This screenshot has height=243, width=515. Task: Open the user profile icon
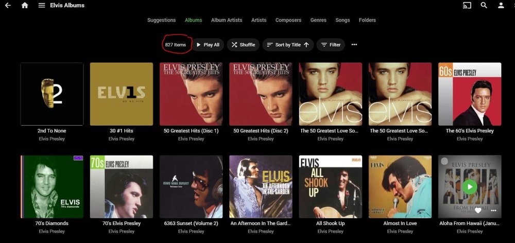(501, 5)
